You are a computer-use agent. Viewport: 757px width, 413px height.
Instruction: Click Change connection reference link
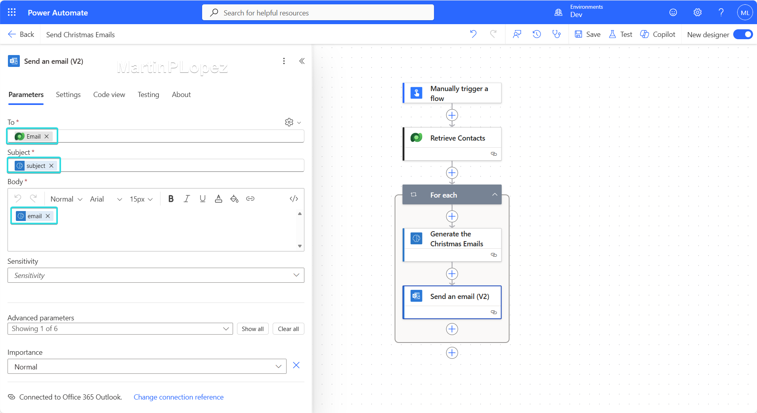point(178,397)
